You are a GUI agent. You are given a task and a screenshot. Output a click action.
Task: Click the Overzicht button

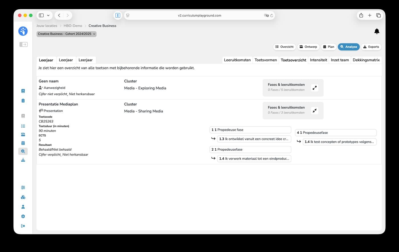[x=284, y=47]
